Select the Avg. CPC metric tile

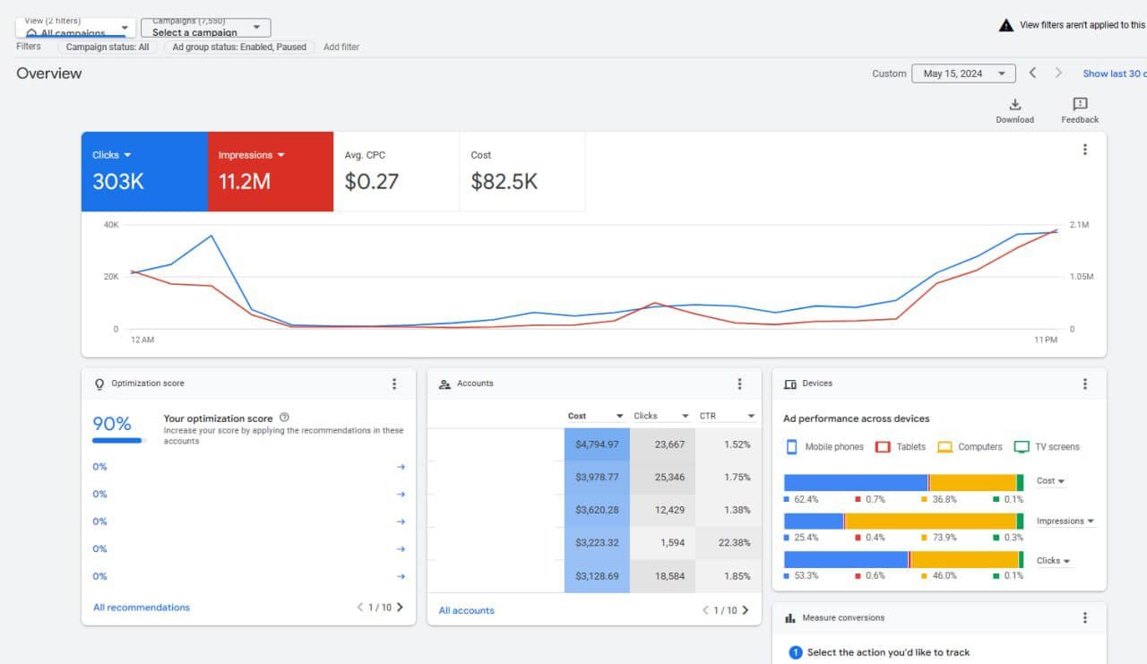(396, 171)
